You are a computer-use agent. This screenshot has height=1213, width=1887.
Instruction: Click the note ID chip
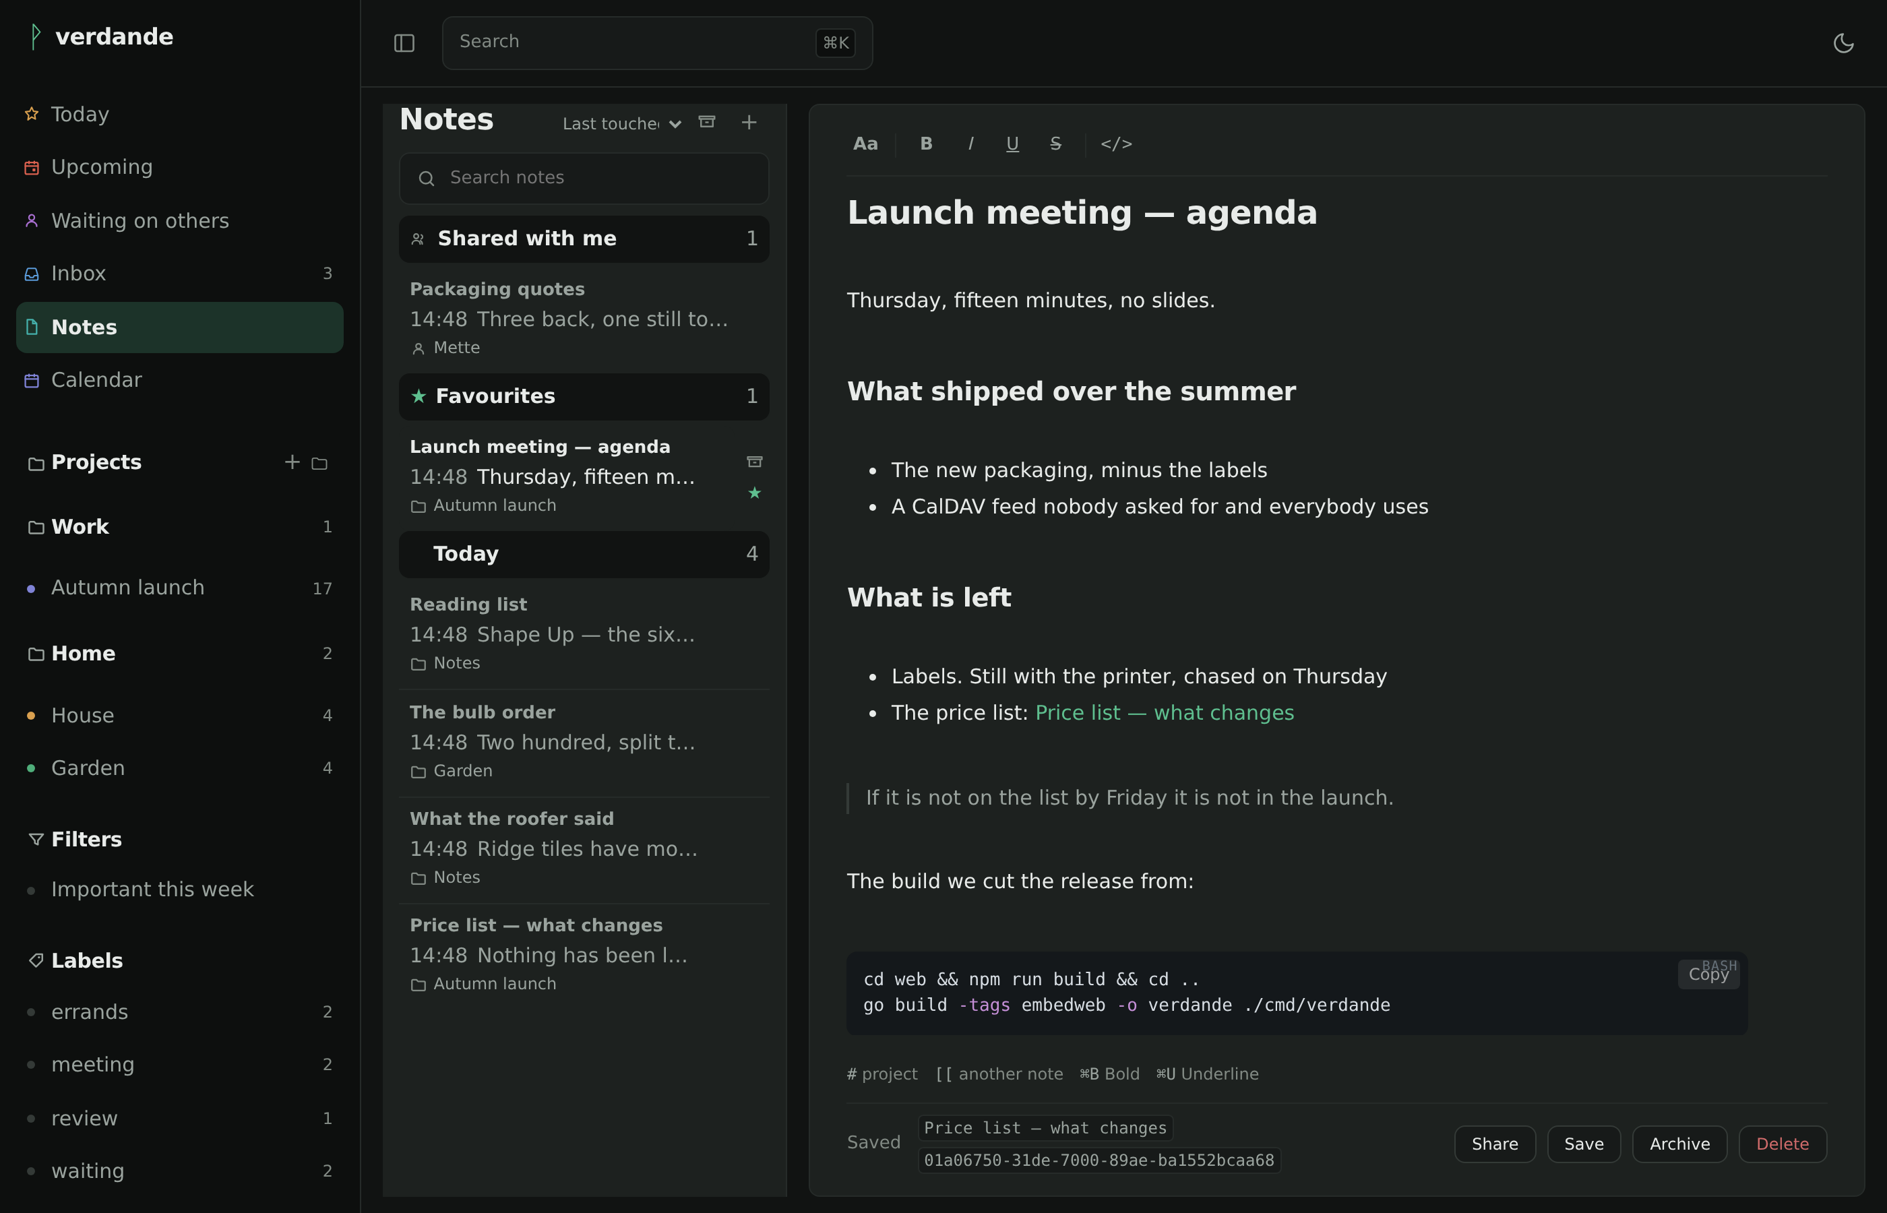(1099, 1160)
